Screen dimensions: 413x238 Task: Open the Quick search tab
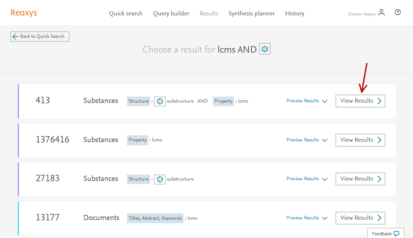click(x=126, y=13)
